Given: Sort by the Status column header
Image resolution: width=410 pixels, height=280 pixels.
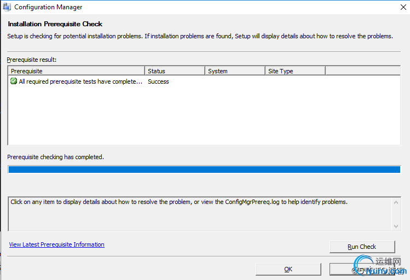Looking at the screenshot, I should pos(175,71).
